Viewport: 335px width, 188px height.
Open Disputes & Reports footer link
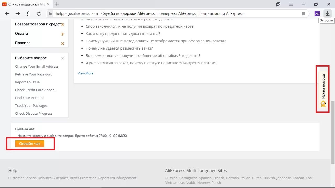click(x=53, y=178)
